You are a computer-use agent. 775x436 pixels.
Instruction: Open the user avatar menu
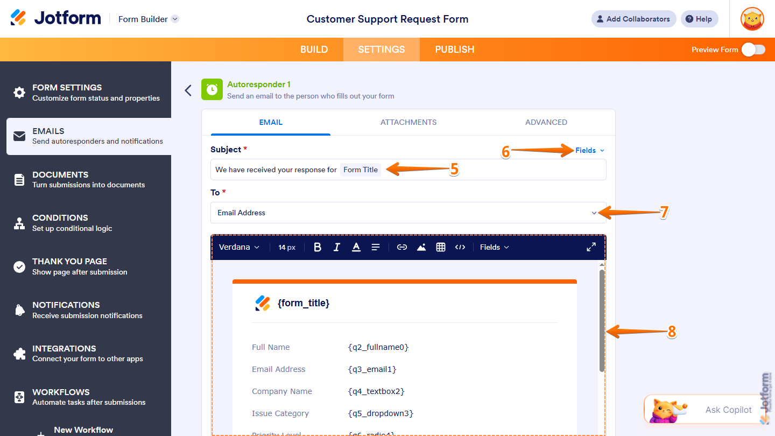click(x=752, y=19)
